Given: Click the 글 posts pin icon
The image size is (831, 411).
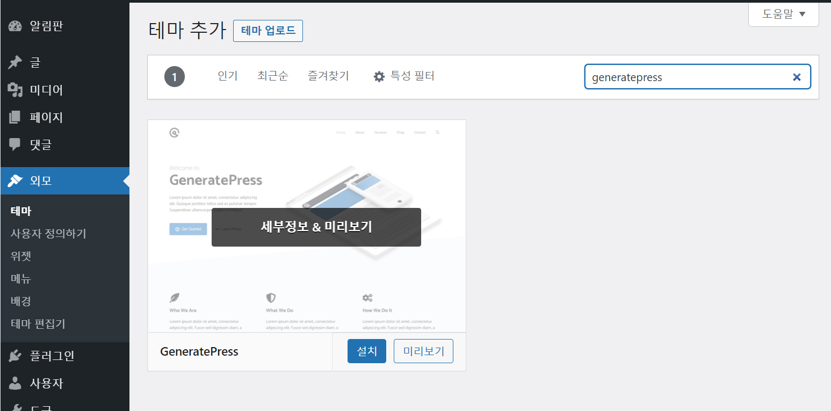Looking at the screenshot, I should pos(15,62).
